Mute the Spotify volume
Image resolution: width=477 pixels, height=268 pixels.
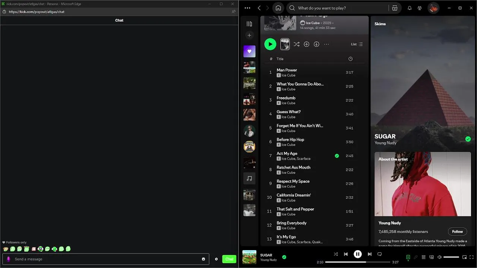pos(439,257)
